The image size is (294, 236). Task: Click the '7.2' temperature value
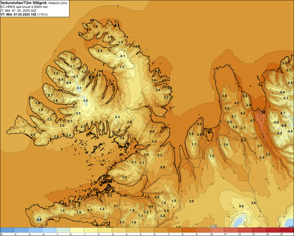click(260, 84)
